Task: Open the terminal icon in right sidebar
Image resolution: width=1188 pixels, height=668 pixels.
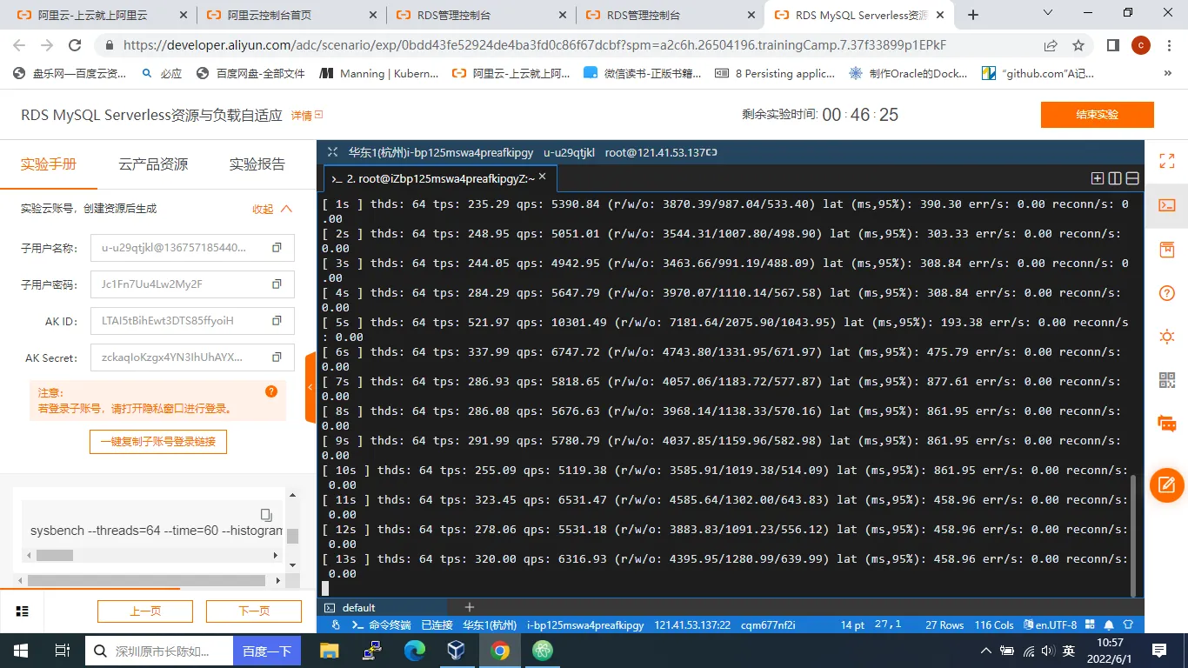Action: pos(1167,205)
